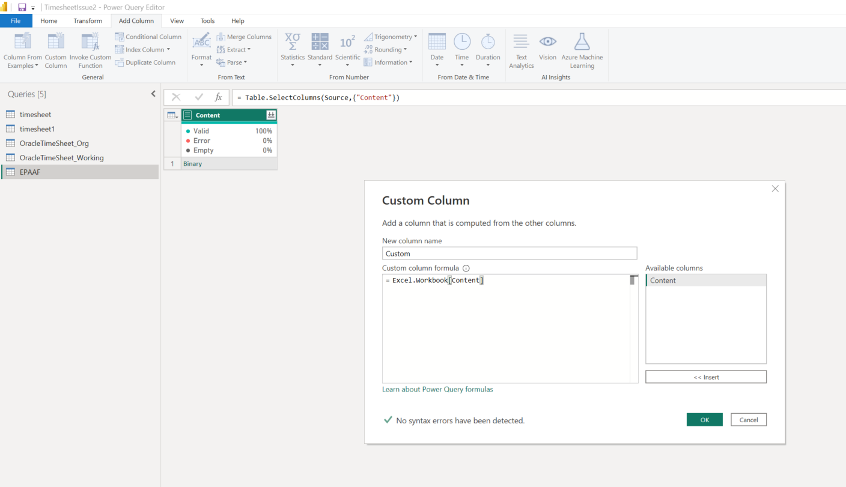Viewport: 846px width, 487px height.
Task: Launch Text Analytics AI insight
Action: point(522,51)
